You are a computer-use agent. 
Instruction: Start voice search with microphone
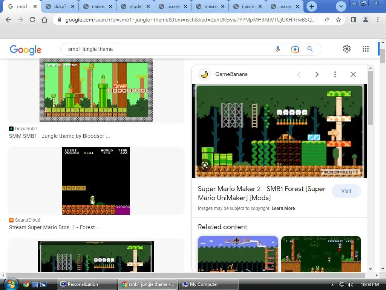coord(278,49)
